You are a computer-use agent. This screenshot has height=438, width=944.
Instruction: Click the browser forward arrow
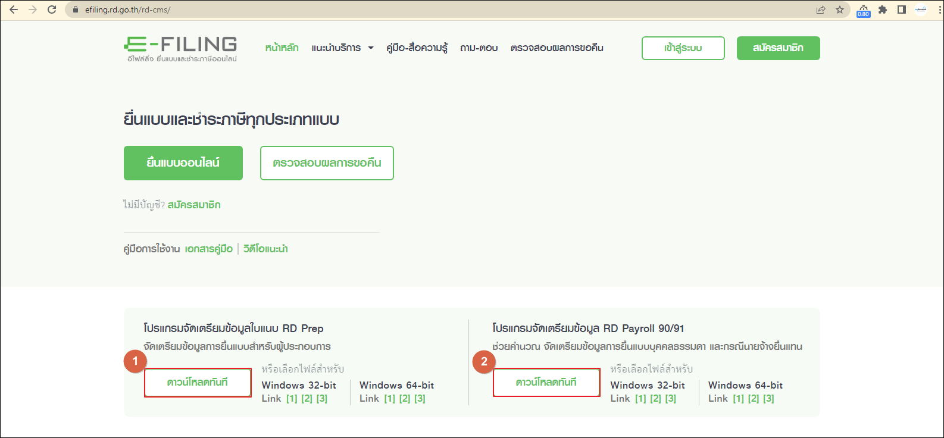coord(33,10)
